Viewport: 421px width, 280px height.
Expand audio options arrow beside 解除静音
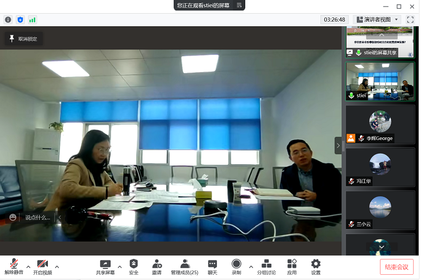click(x=28, y=266)
